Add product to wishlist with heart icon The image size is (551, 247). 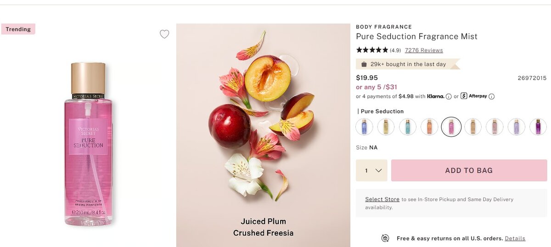(164, 34)
